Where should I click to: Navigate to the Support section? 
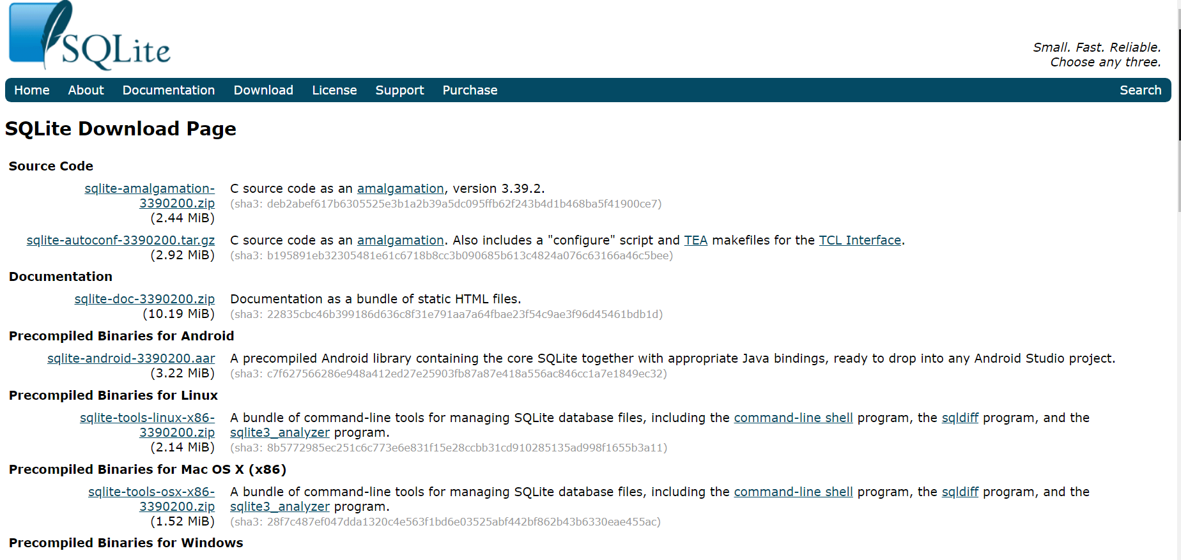click(x=399, y=90)
